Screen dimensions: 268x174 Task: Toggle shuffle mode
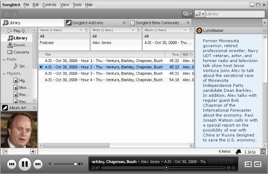tap(248, 164)
